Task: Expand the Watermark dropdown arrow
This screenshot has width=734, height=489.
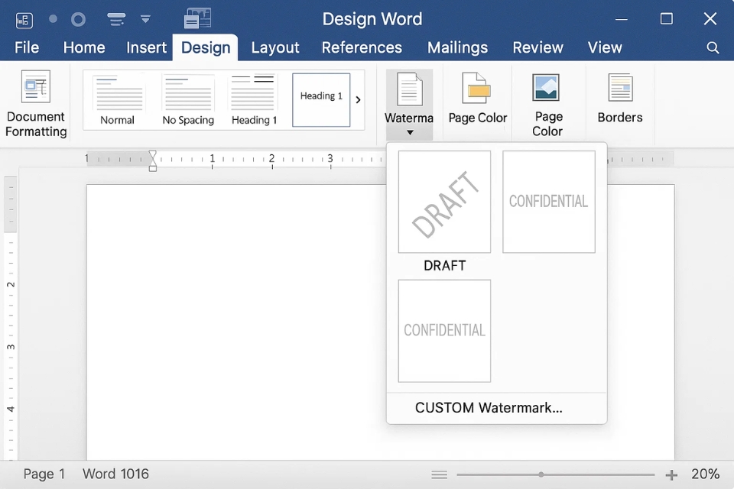Action: 410,133
